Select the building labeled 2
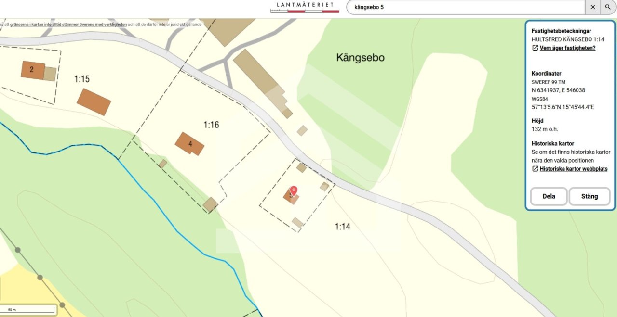The width and height of the screenshot is (617, 317). [x=33, y=70]
